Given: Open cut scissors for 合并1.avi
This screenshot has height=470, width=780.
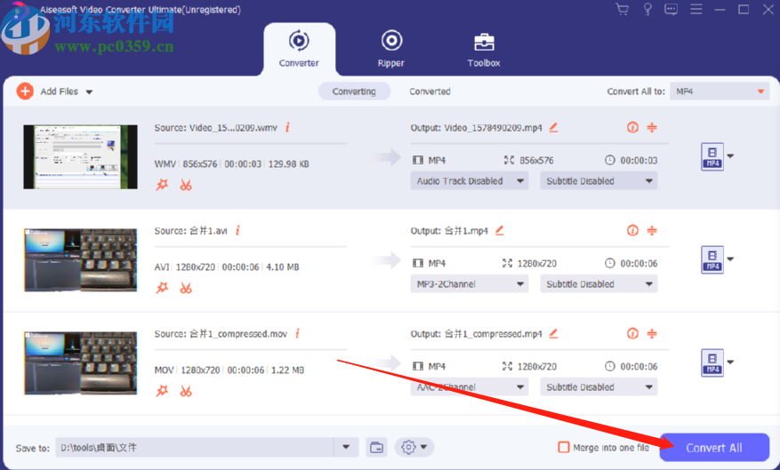Looking at the screenshot, I should click(x=186, y=288).
